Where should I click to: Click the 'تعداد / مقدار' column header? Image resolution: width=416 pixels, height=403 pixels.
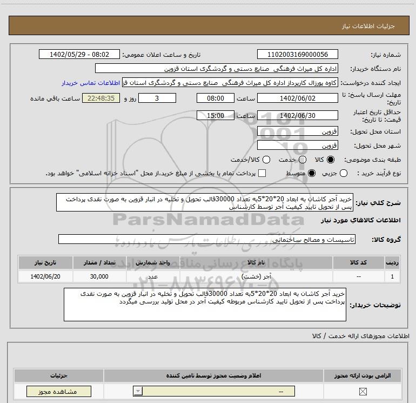[99, 263]
